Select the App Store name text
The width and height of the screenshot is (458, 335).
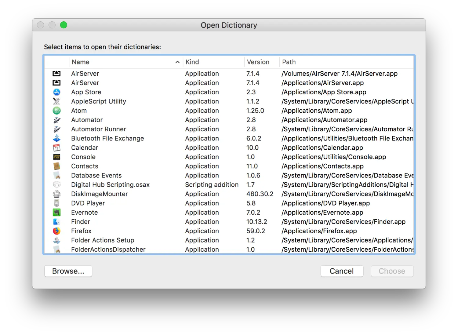86,92
